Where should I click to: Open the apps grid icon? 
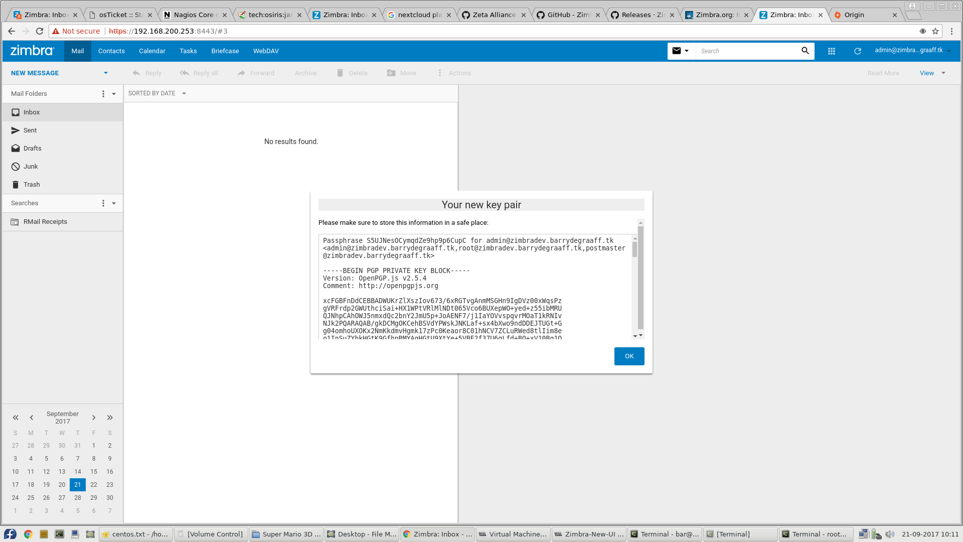[x=832, y=51]
